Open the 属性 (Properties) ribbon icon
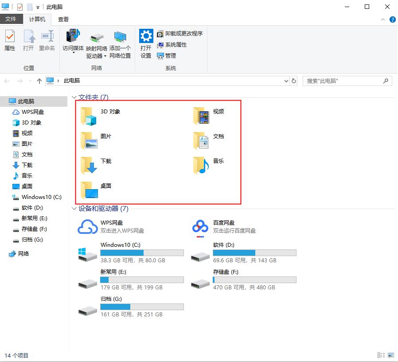 click(9, 41)
